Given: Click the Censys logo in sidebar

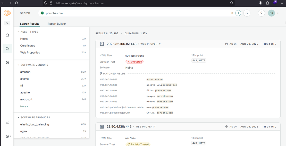Looking at the screenshot, I should (x=7, y=13).
